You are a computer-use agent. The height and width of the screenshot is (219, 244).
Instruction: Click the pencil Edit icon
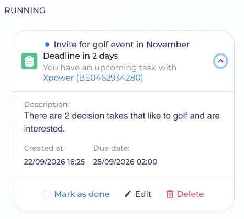coord(128,194)
